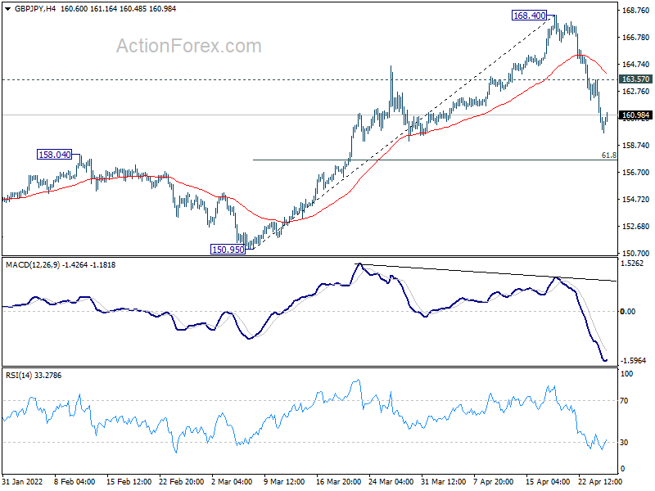Click the dropdown triangle beside GBPJPY,H4
This screenshot has height=491, width=655.
pyautogui.click(x=8, y=9)
